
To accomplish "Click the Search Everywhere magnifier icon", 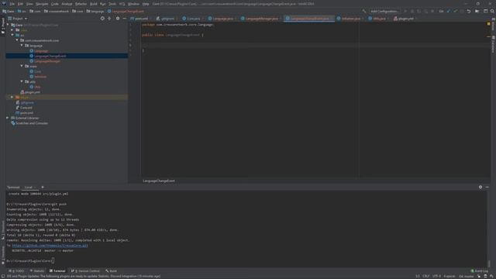I will click(x=492, y=11).
